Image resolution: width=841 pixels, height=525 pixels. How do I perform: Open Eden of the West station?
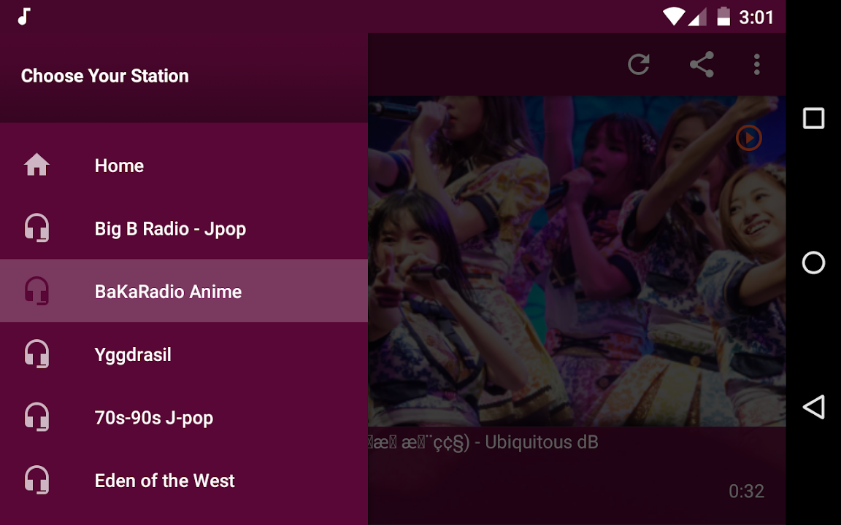[x=184, y=480]
